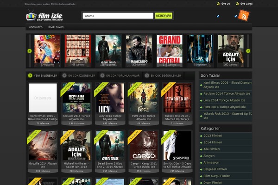278x185 pixels.
Task: Open Dram Filmleri category
Action: [213, 183]
